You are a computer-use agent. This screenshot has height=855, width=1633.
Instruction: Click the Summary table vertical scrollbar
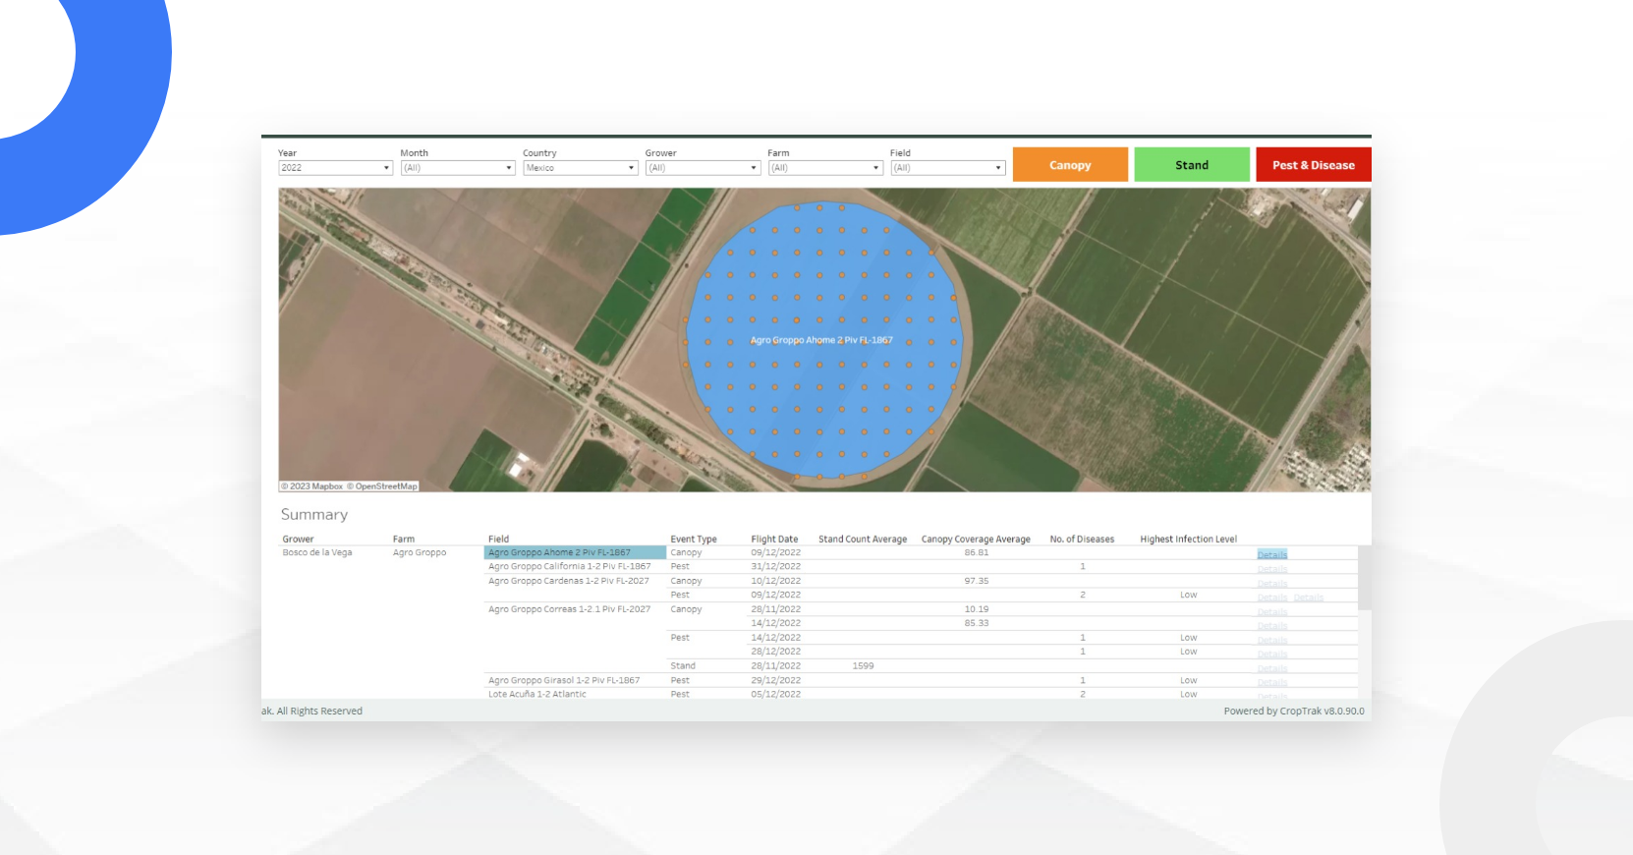coord(1364,578)
